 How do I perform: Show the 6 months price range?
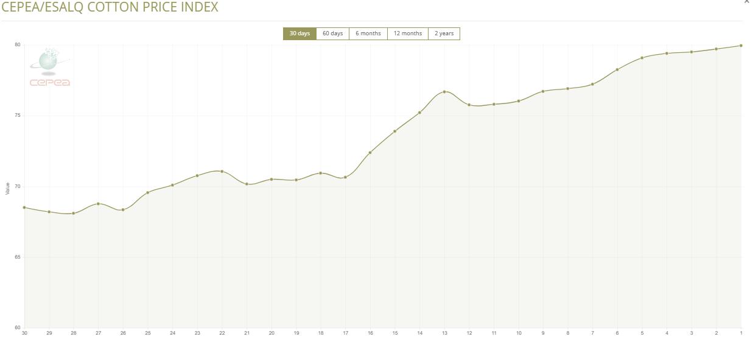(368, 33)
